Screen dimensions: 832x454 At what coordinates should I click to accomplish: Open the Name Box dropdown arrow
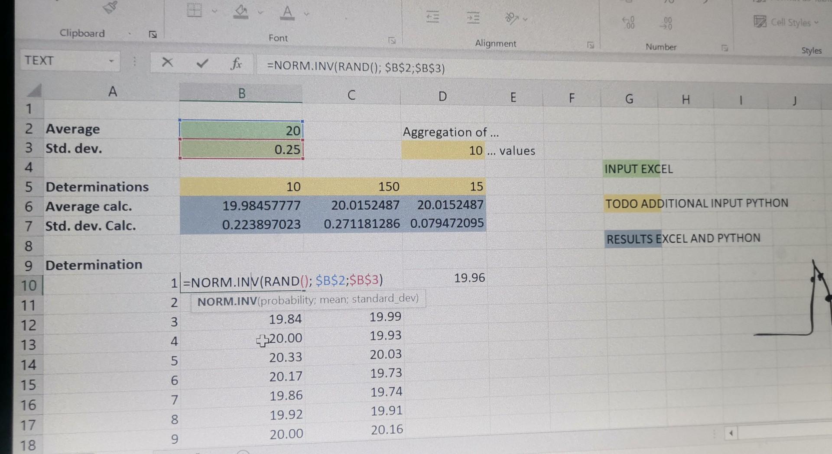[111, 61]
